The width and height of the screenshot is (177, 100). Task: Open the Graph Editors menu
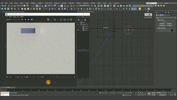click(48, 3)
